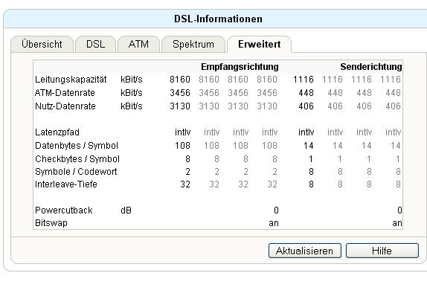Screen dimensions: 427x296
Task: Click the Senderichtung column header
Action: [371, 67]
